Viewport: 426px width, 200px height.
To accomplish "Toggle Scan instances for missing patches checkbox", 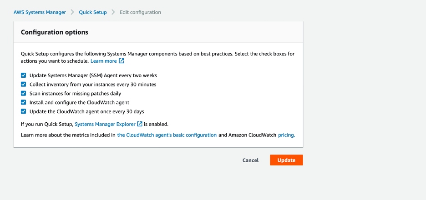I will [x=24, y=93].
